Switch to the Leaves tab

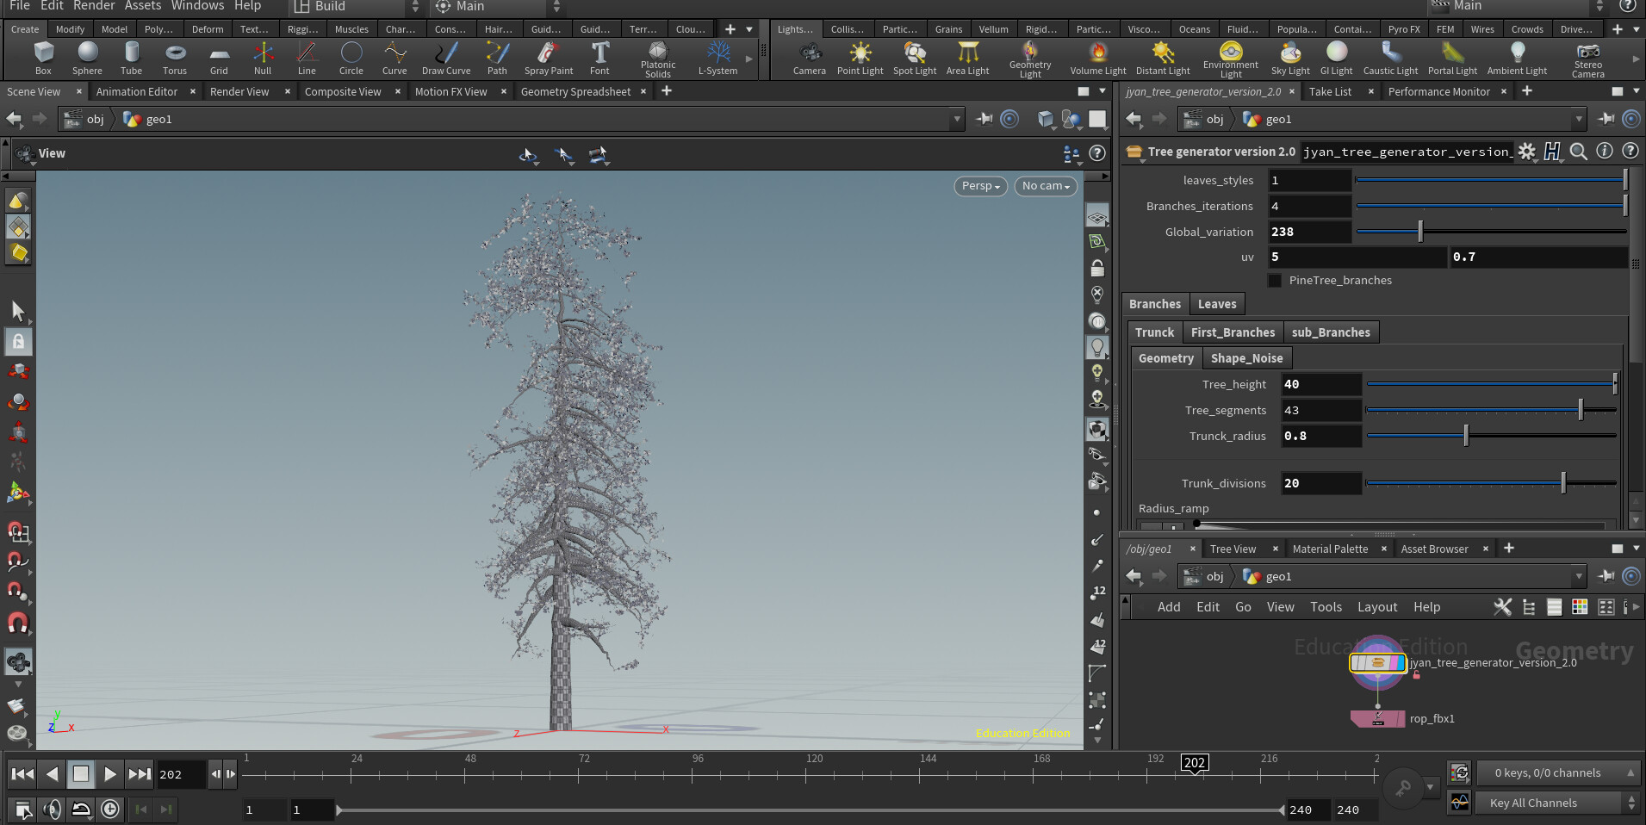[1217, 303]
